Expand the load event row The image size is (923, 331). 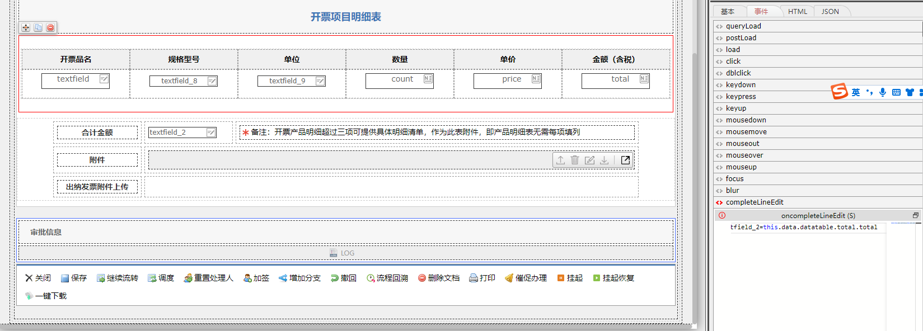point(818,50)
